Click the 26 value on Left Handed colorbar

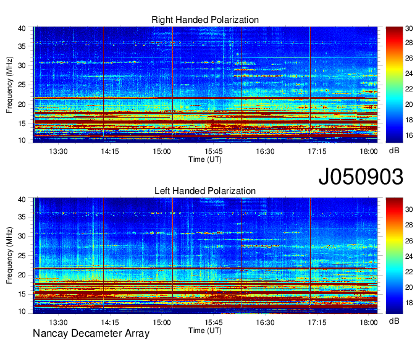[409, 241]
